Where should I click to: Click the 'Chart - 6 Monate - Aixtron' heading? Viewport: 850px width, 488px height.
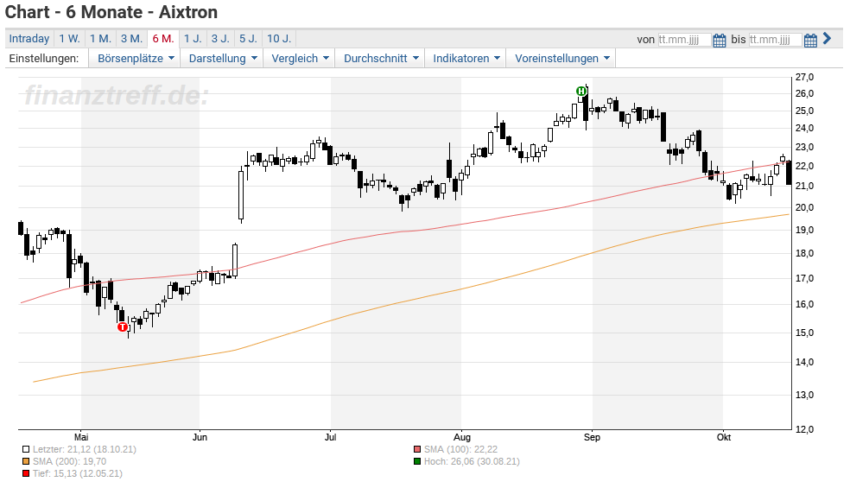(111, 12)
